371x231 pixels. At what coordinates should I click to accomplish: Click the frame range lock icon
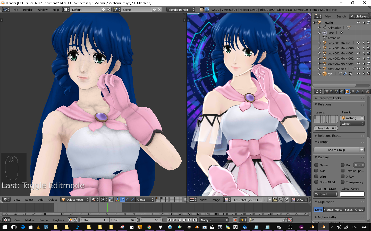(x=75, y=220)
